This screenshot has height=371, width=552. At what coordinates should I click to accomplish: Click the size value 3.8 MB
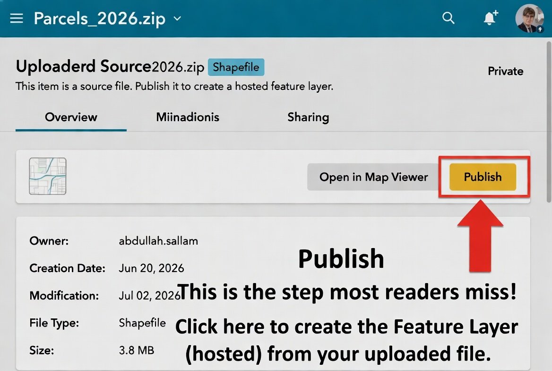click(x=137, y=350)
